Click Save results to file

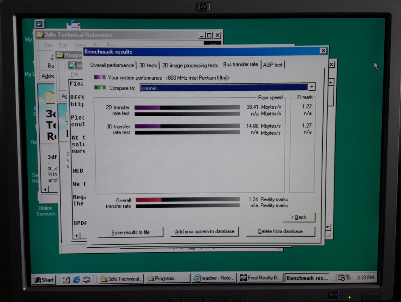point(130,232)
